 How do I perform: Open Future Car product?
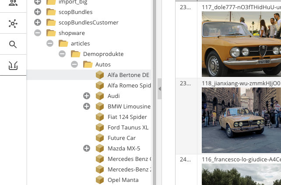pos(122,138)
